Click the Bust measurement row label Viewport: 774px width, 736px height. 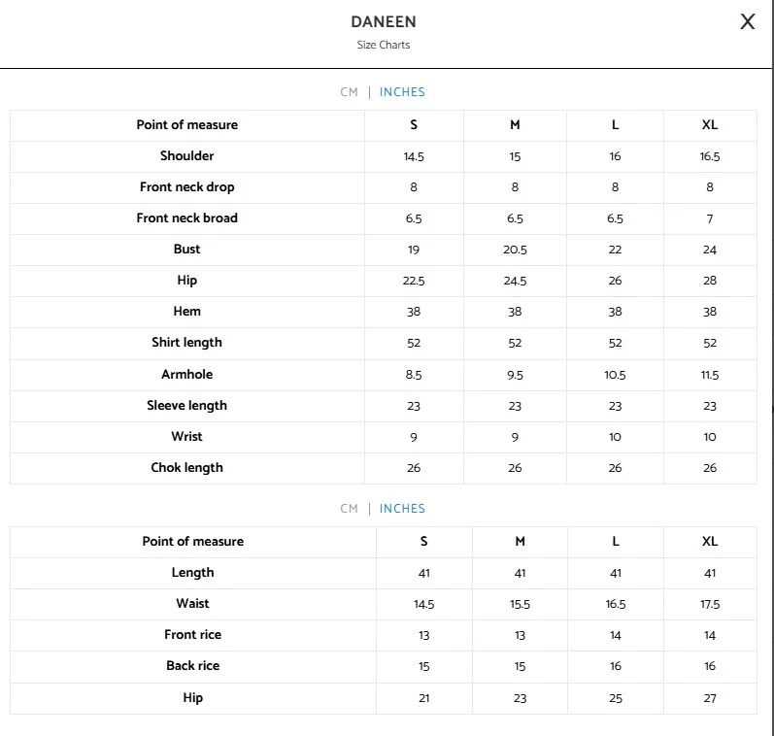point(187,250)
